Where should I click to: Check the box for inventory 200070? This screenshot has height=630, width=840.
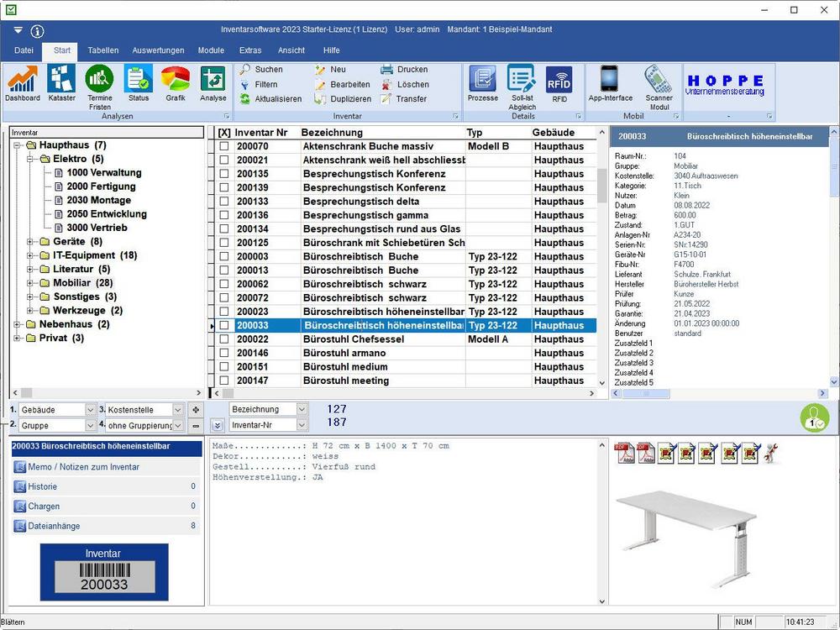tap(224, 146)
